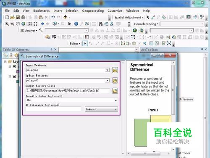The height and width of the screenshot is (158, 210).
Task: Open the XY Tolerance units Unknown dropdown
Action: tap(101, 109)
